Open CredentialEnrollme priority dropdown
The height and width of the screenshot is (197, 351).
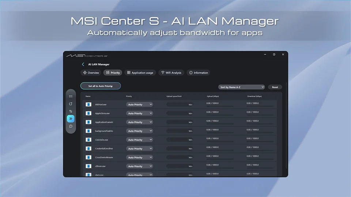tap(140, 148)
